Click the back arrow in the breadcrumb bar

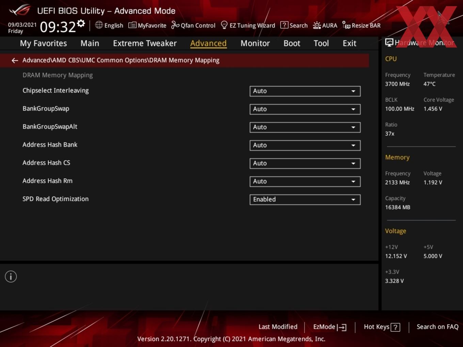coord(15,61)
